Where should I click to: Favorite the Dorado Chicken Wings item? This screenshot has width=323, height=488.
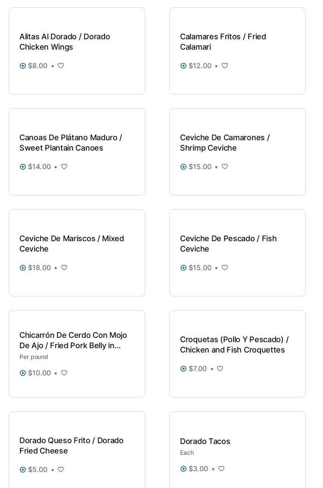pos(61,66)
